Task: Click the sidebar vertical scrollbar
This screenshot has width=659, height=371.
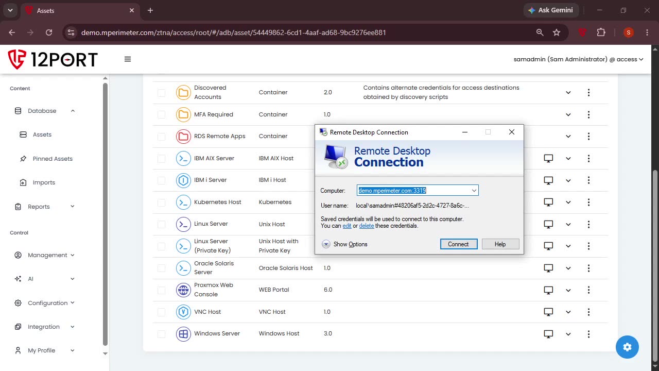Action: pos(105,214)
